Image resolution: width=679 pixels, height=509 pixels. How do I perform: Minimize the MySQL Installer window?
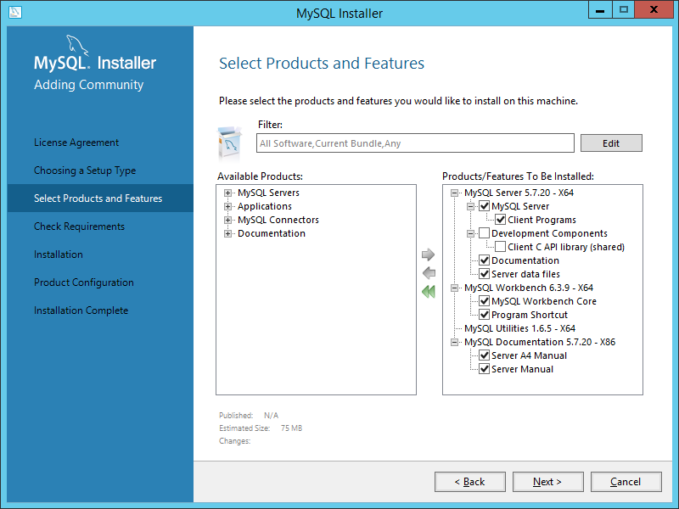click(600, 9)
